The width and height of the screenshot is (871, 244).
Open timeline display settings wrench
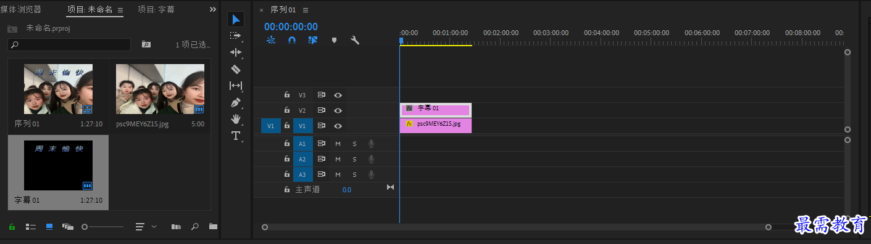355,40
